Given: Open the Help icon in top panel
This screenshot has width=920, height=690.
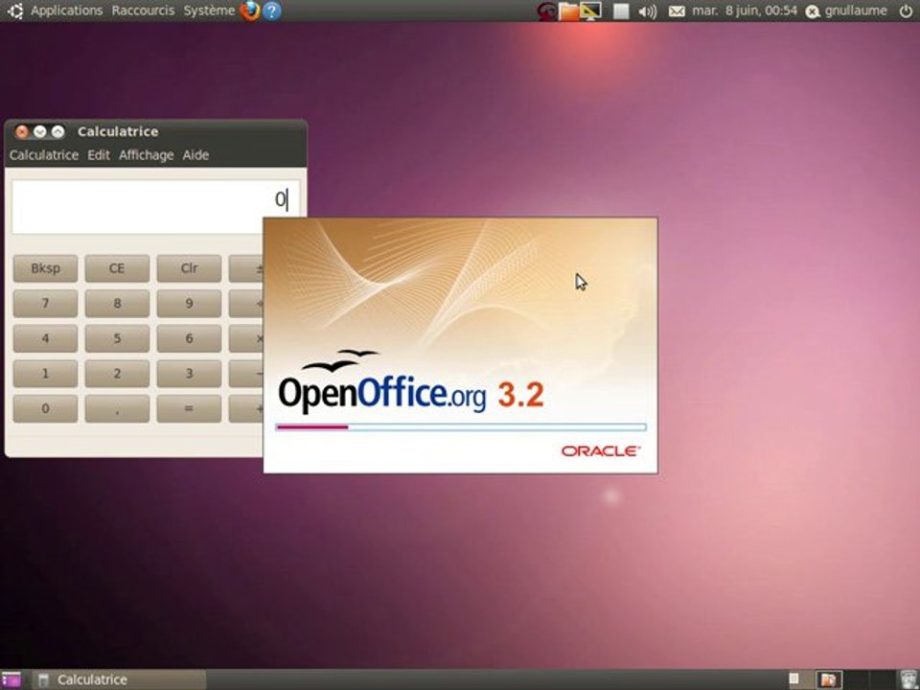Looking at the screenshot, I should coord(271,11).
